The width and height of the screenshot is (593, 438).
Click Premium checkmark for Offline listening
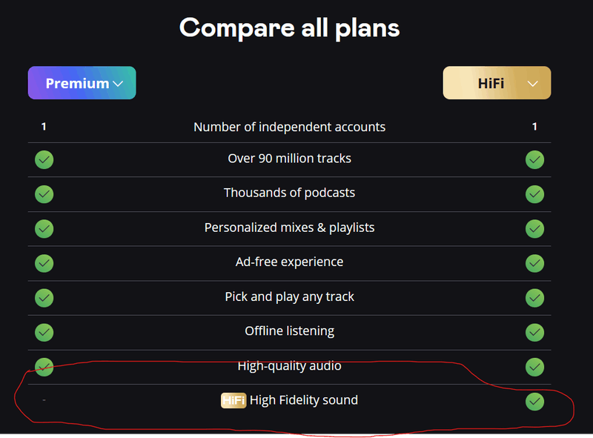coord(44,332)
